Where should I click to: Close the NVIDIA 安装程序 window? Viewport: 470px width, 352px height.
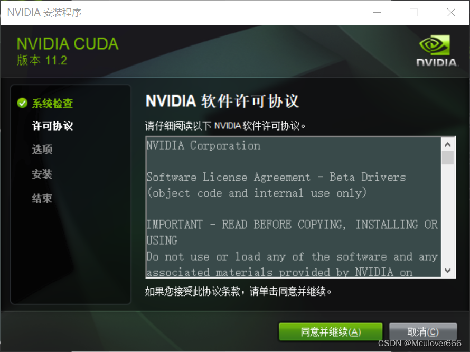pos(451,13)
